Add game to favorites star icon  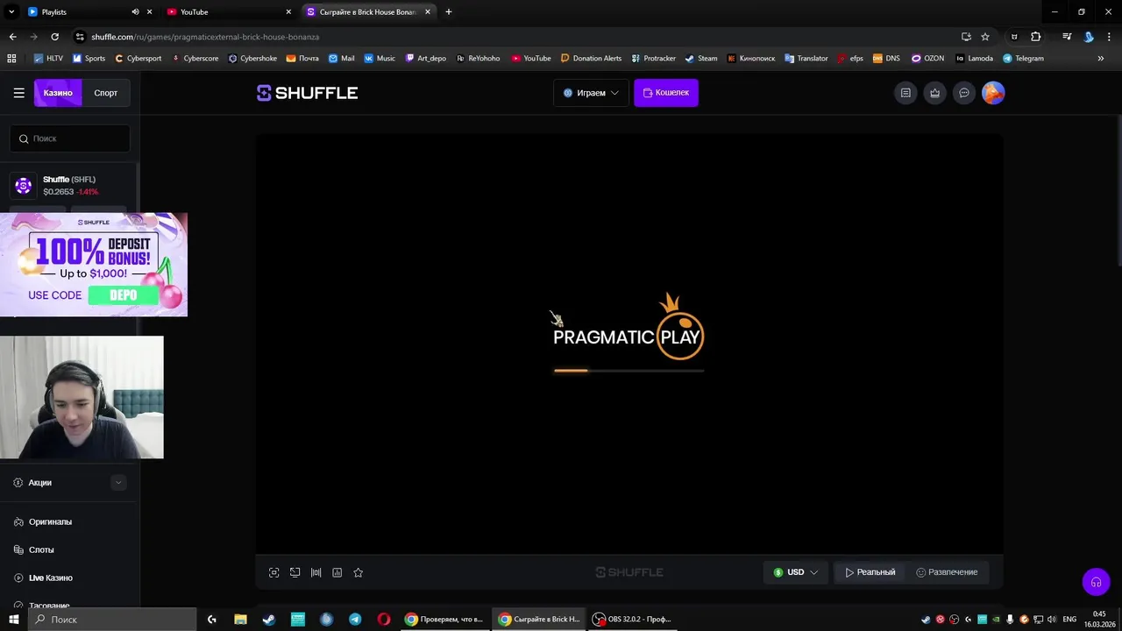click(x=358, y=572)
